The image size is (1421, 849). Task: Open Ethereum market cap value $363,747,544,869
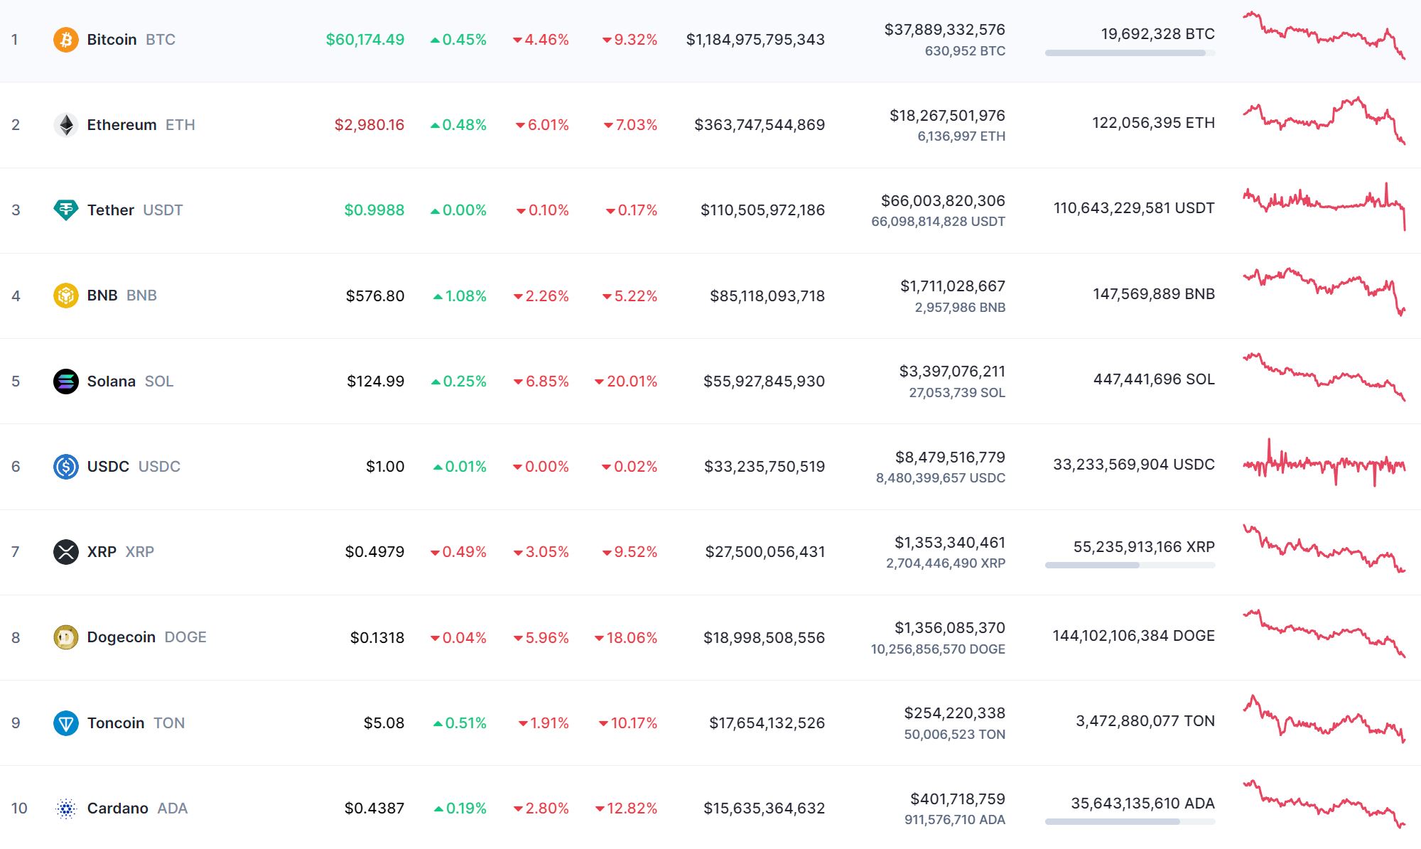point(759,125)
